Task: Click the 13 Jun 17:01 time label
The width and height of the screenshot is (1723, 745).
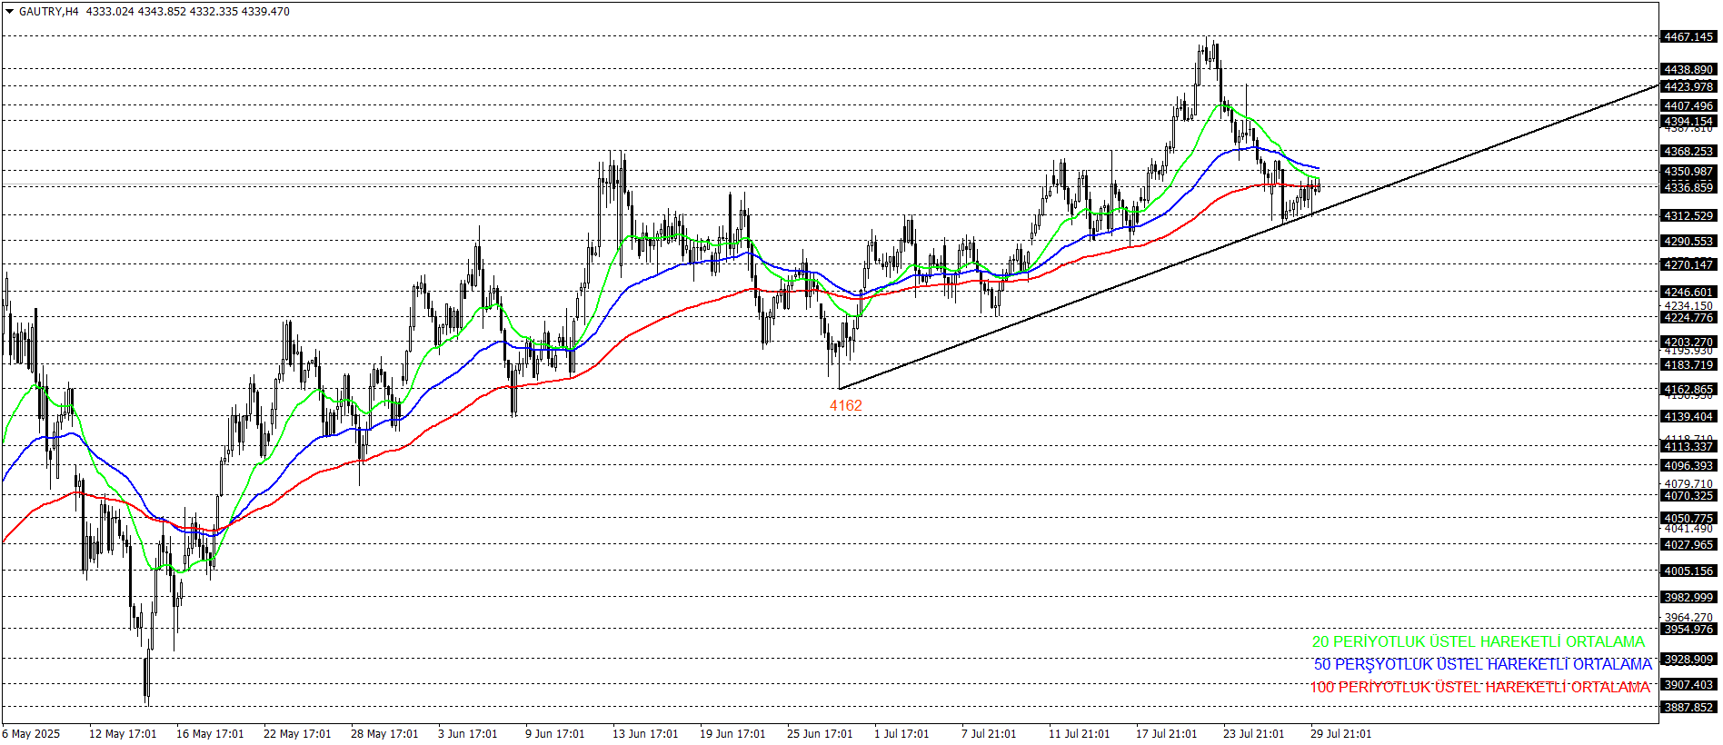Action: 645,734
